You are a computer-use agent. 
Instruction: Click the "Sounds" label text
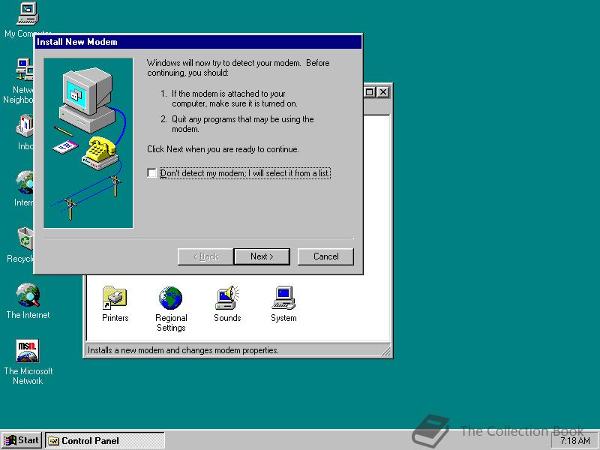point(227,317)
